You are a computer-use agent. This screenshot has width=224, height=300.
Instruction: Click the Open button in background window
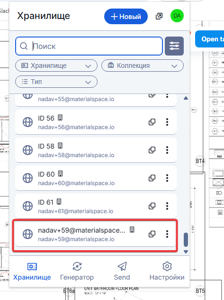[209, 39]
